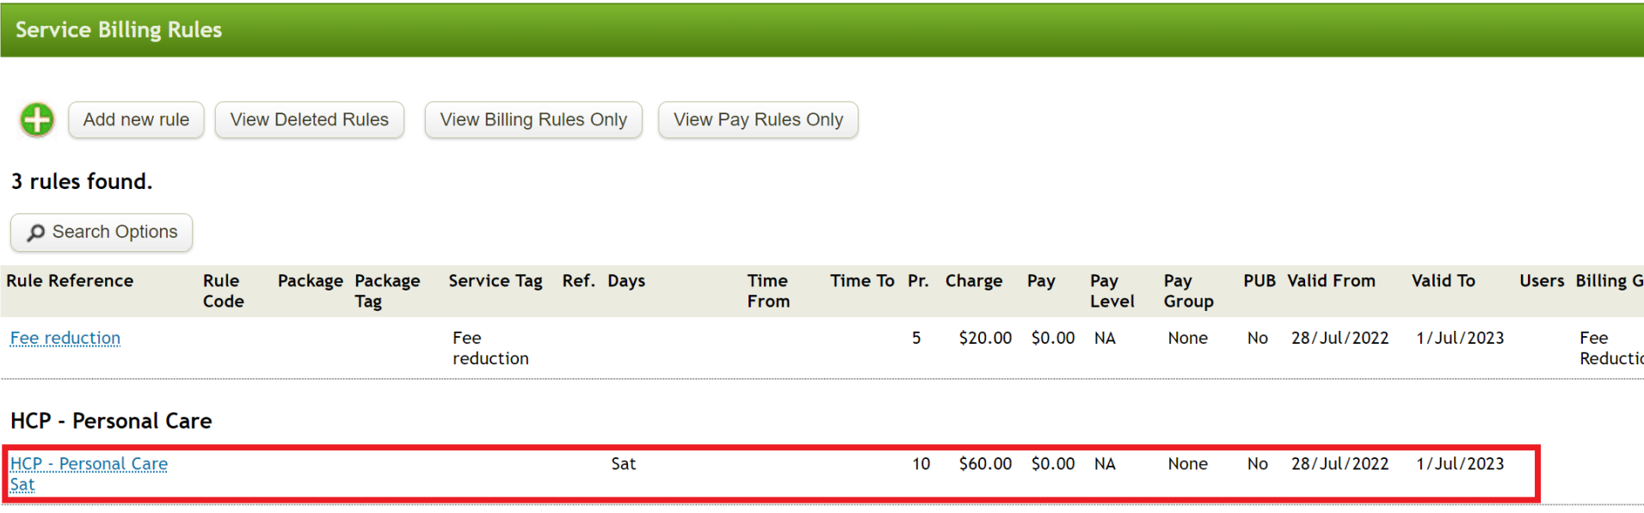
Task: Select the HCP - Personal Care section heading
Action: 110,420
